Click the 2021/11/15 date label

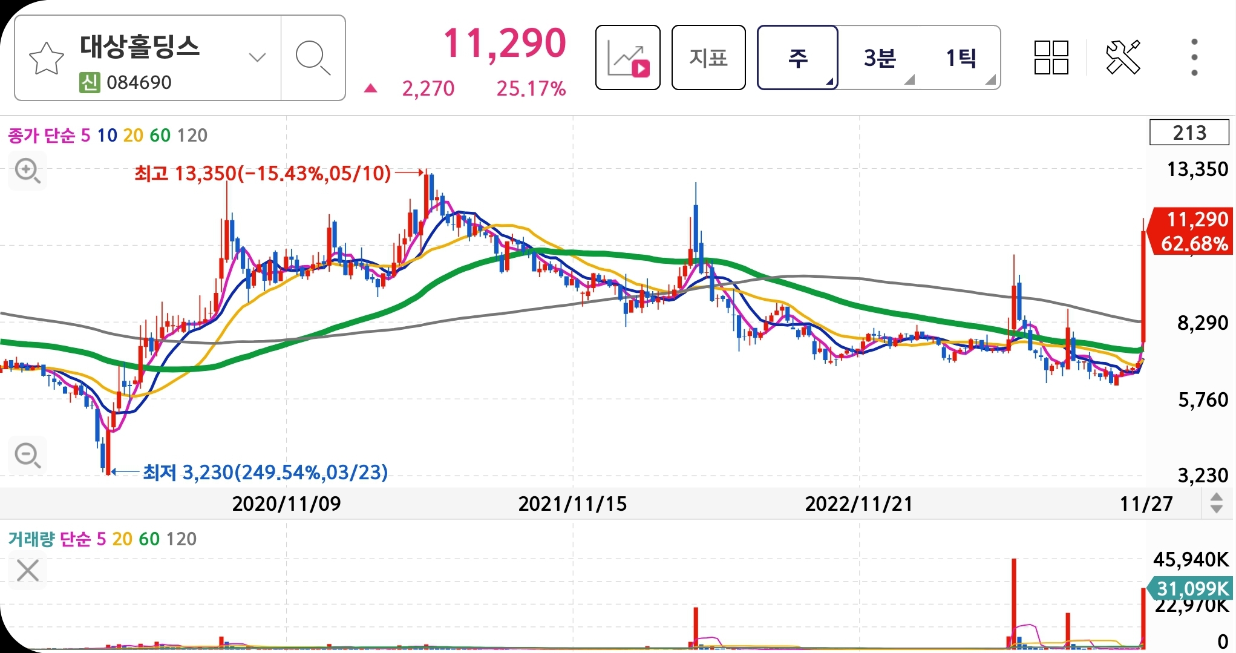573,504
